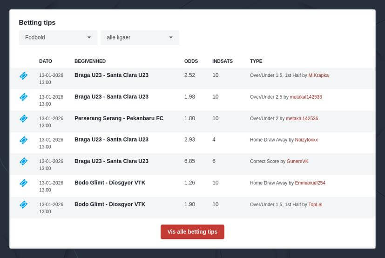Open the alle ligaer league dropdown
This screenshot has height=258, width=385.
pyautogui.click(x=140, y=38)
